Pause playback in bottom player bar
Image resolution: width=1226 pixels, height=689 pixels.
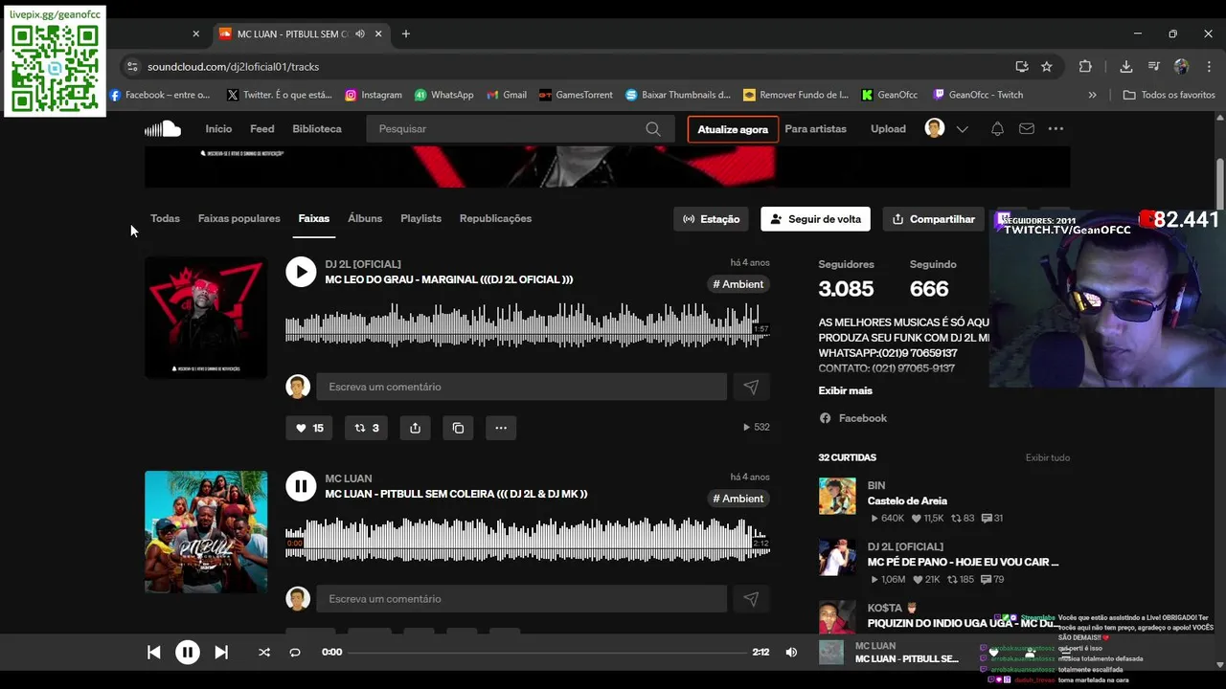[187, 653]
